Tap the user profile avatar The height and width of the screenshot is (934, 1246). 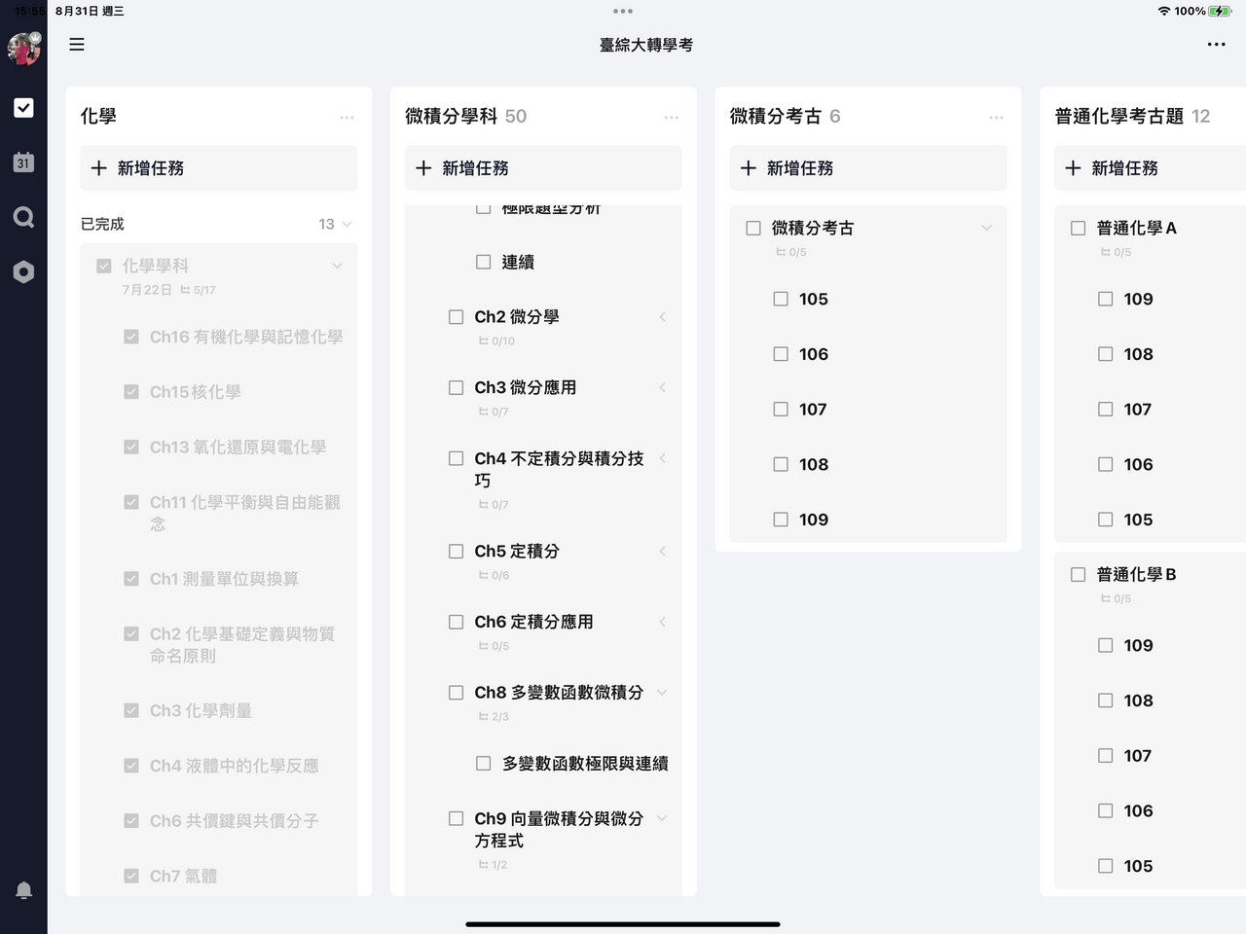23,49
